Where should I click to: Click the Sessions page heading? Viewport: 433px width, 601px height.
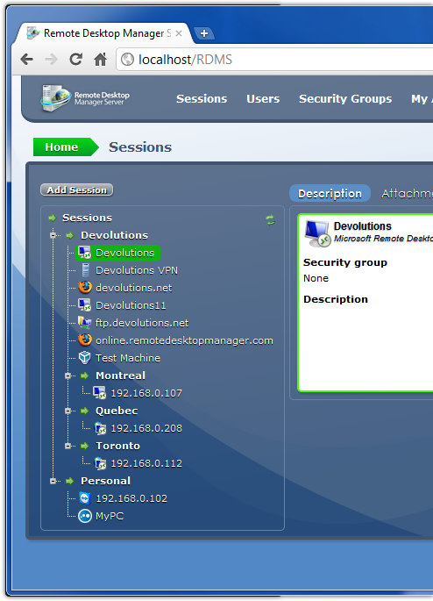140,147
